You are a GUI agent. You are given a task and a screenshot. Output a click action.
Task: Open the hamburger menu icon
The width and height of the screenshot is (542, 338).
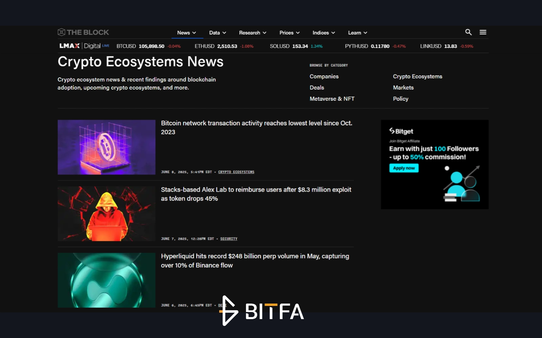point(483,32)
